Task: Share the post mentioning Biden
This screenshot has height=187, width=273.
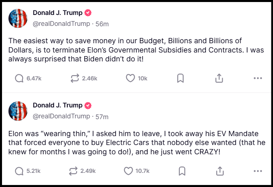Action: coord(219,78)
